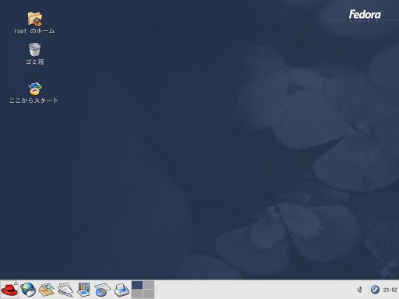399x299 pixels.
Task: Click the 23:52 panel clock
Action: coord(390,290)
